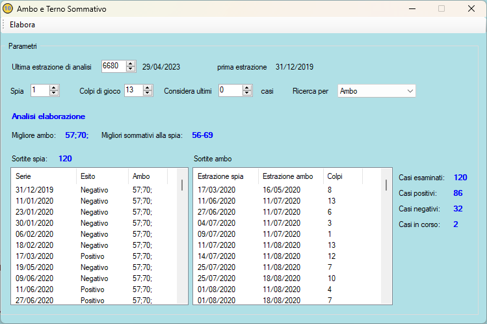Increase the Spia value with up arrow
This screenshot has height=324, width=487.
(54, 88)
